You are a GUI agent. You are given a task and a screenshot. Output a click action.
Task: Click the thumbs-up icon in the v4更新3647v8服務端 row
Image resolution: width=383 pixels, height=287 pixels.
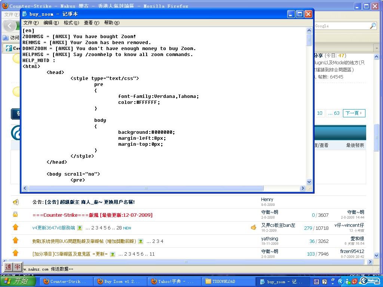coord(254,228)
